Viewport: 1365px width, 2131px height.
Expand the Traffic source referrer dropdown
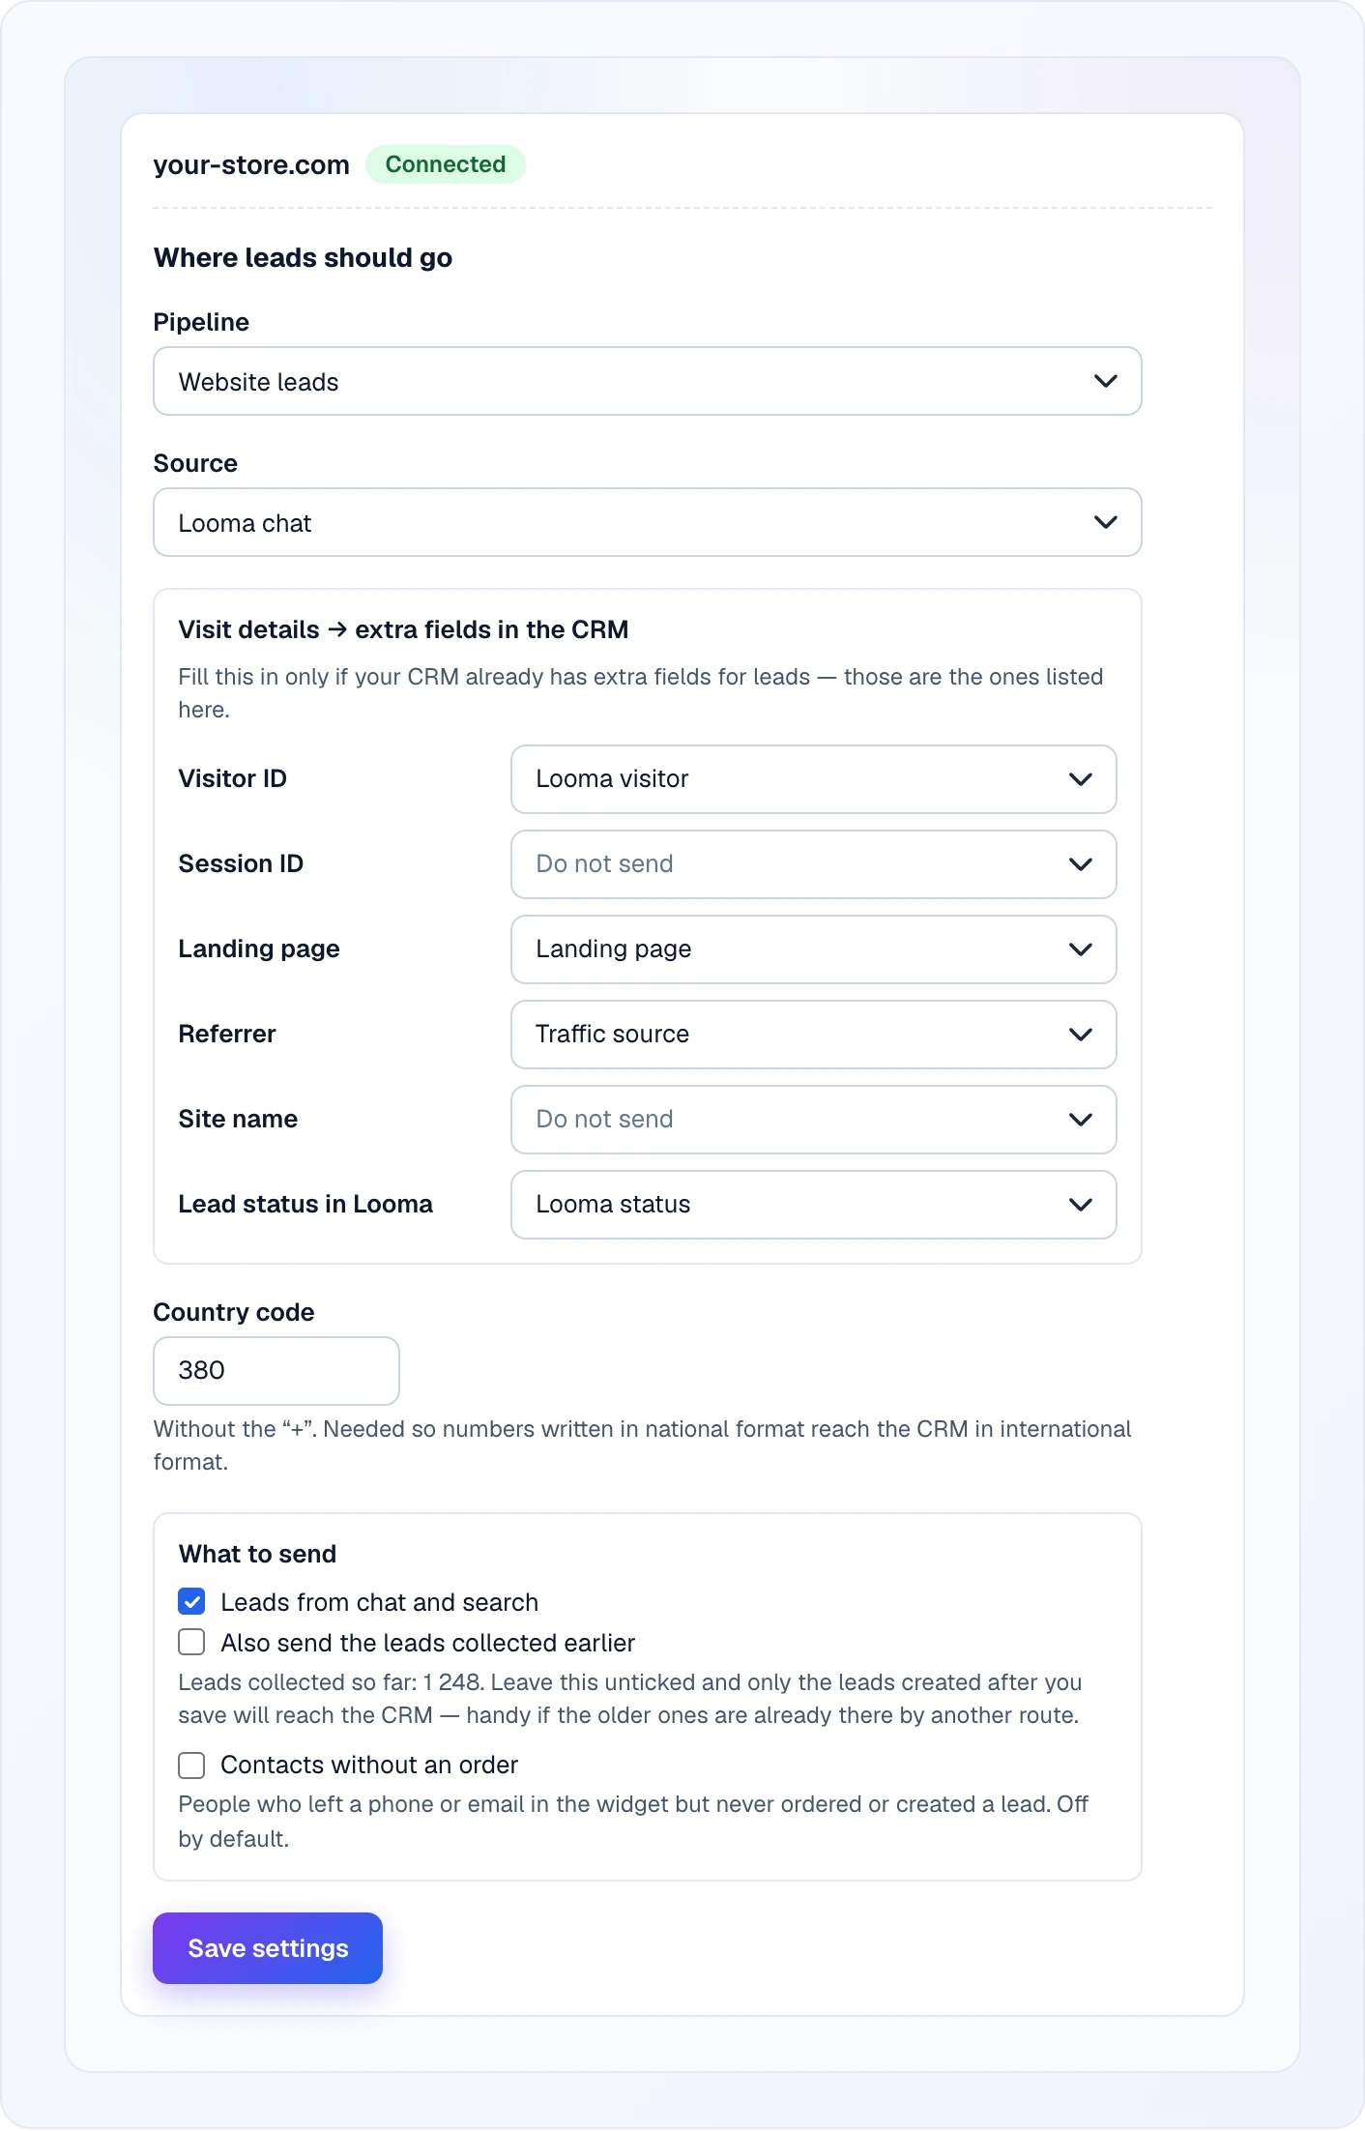[814, 1035]
